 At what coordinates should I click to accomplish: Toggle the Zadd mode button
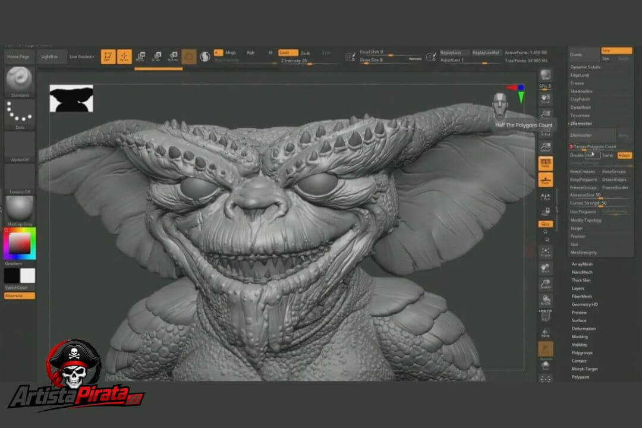pyautogui.click(x=288, y=53)
